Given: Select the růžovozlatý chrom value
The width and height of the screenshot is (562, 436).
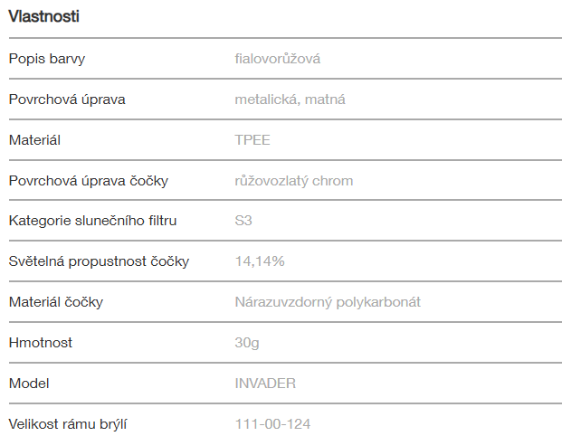Looking at the screenshot, I should pyautogui.click(x=294, y=181).
